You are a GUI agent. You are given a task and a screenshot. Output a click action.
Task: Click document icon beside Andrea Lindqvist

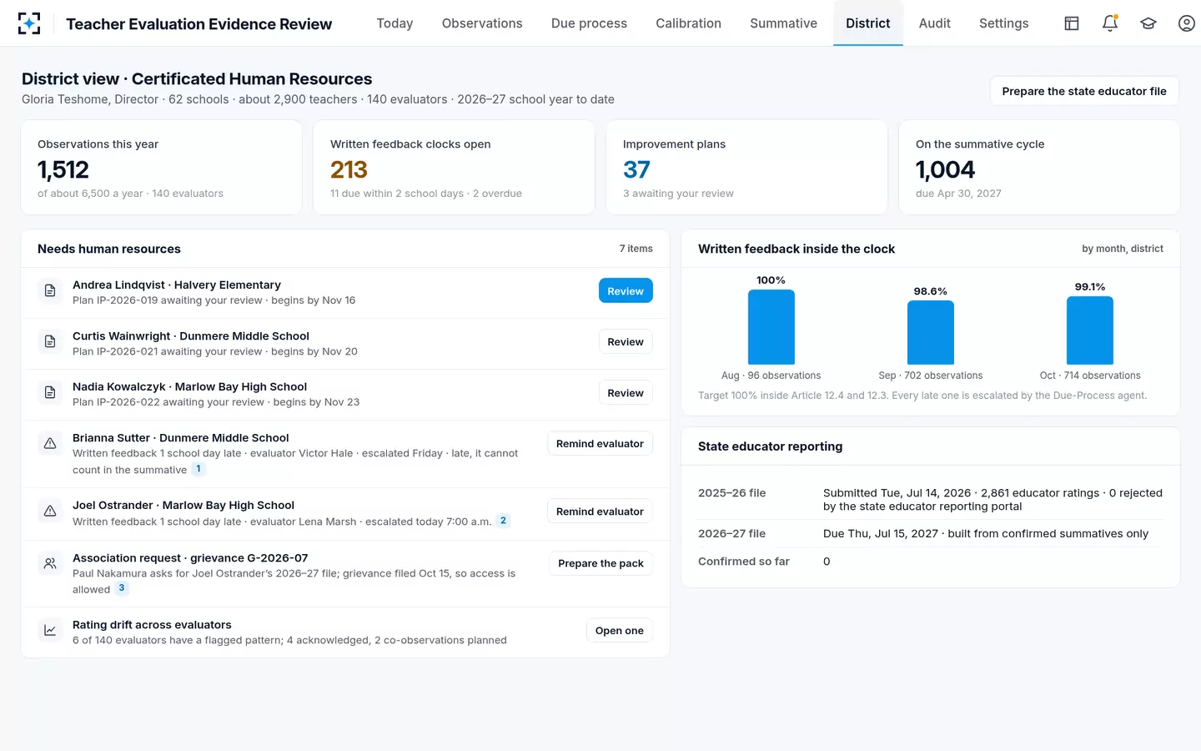[50, 291]
